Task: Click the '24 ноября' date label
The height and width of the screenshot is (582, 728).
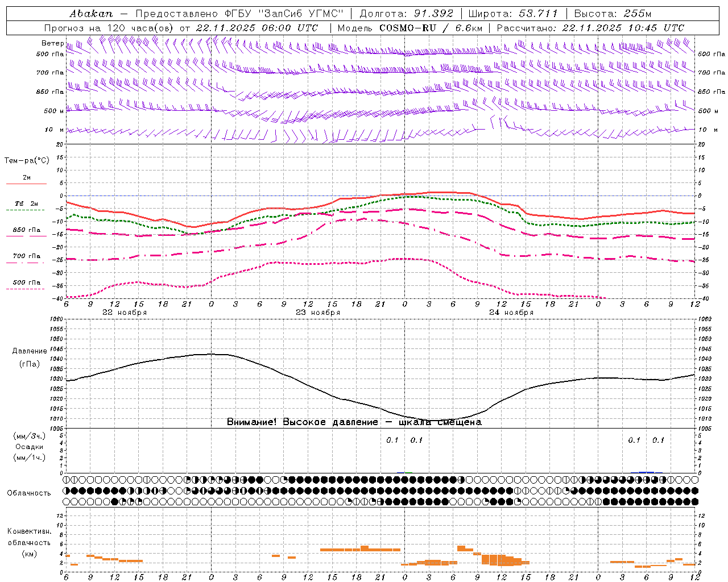Action: pos(511,313)
